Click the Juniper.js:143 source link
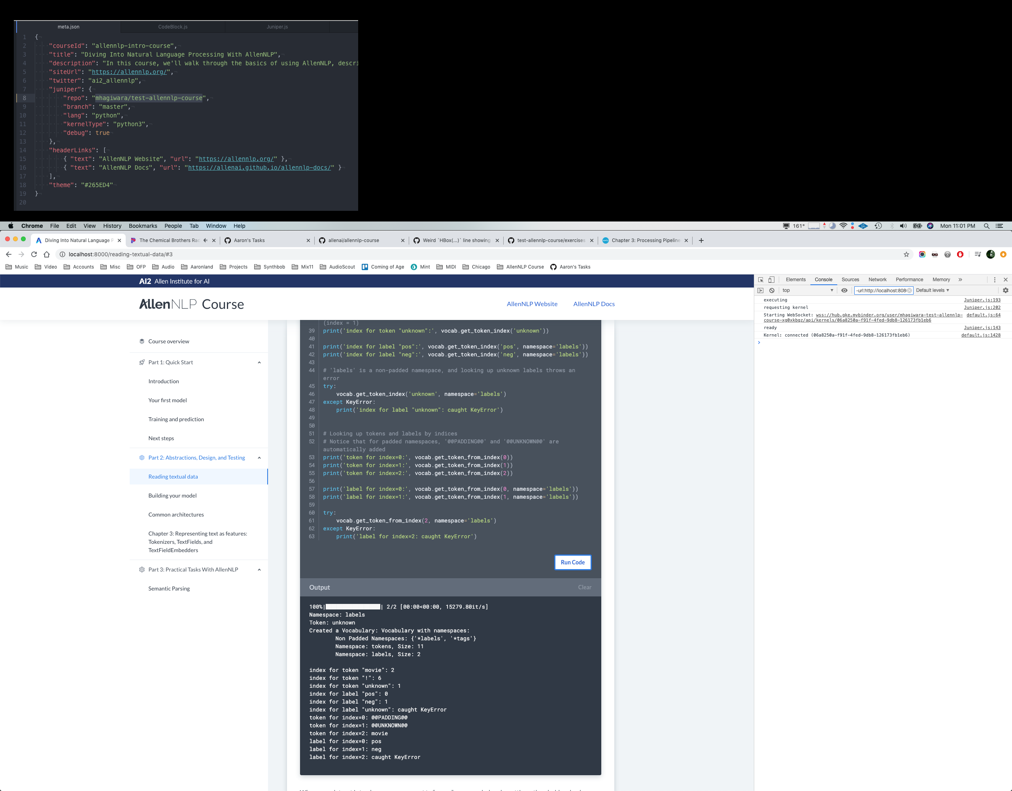The width and height of the screenshot is (1012, 791). point(982,328)
